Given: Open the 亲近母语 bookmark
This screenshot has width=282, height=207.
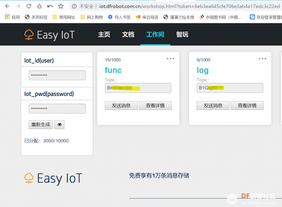Looking at the screenshot, I should [147, 17].
